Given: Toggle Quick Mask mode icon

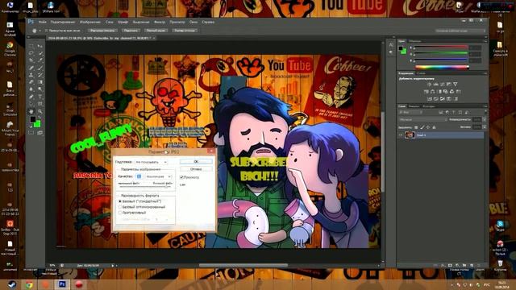Looking at the screenshot, I should pos(31,133).
